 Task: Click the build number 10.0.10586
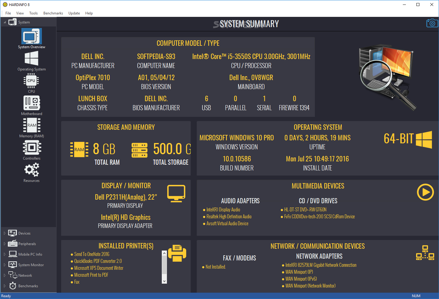237,159
